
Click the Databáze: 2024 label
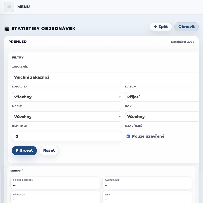pos(182,42)
